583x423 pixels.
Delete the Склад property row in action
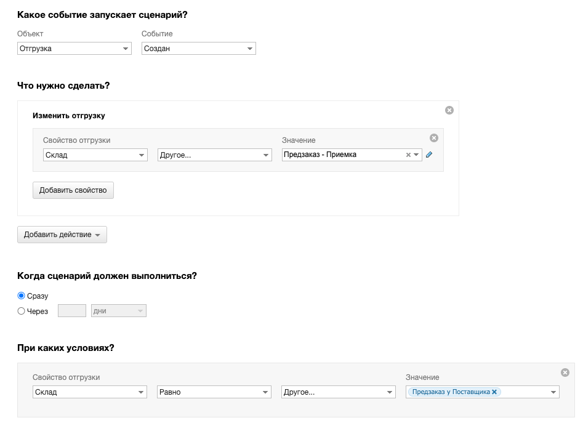(x=434, y=138)
